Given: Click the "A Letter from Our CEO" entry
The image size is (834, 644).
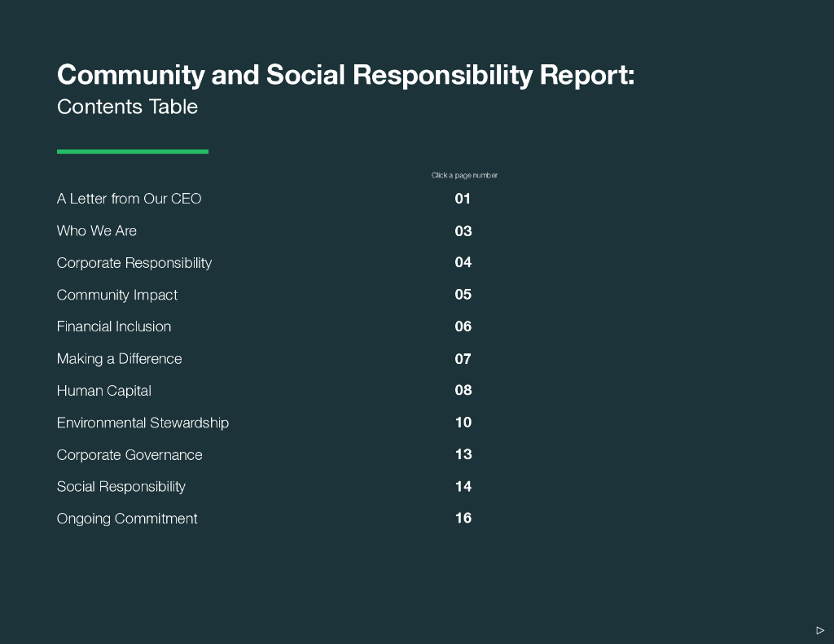Looking at the screenshot, I should (129, 199).
